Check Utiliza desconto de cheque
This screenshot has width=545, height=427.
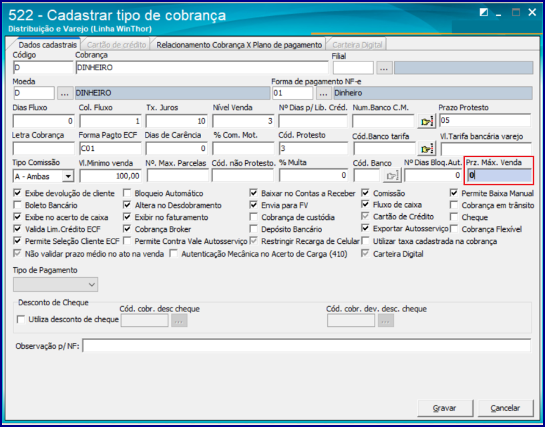pyautogui.click(x=21, y=319)
